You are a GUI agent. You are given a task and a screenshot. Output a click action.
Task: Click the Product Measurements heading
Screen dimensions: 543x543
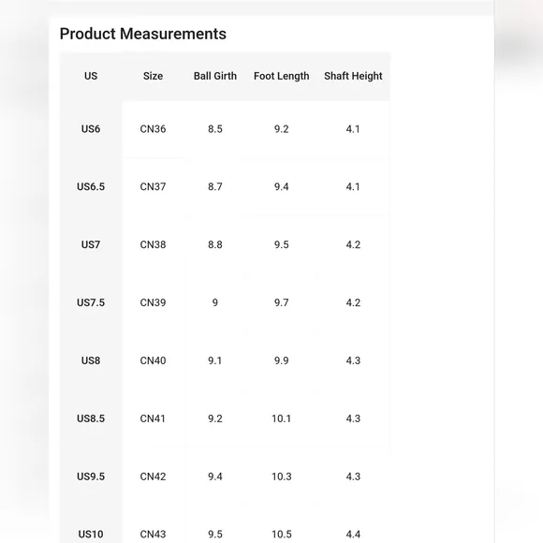(x=142, y=34)
